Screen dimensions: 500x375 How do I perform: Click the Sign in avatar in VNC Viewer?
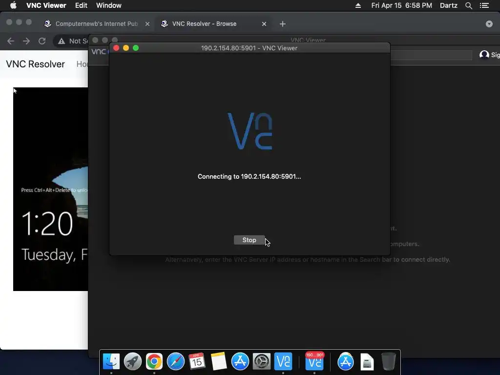(x=484, y=55)
